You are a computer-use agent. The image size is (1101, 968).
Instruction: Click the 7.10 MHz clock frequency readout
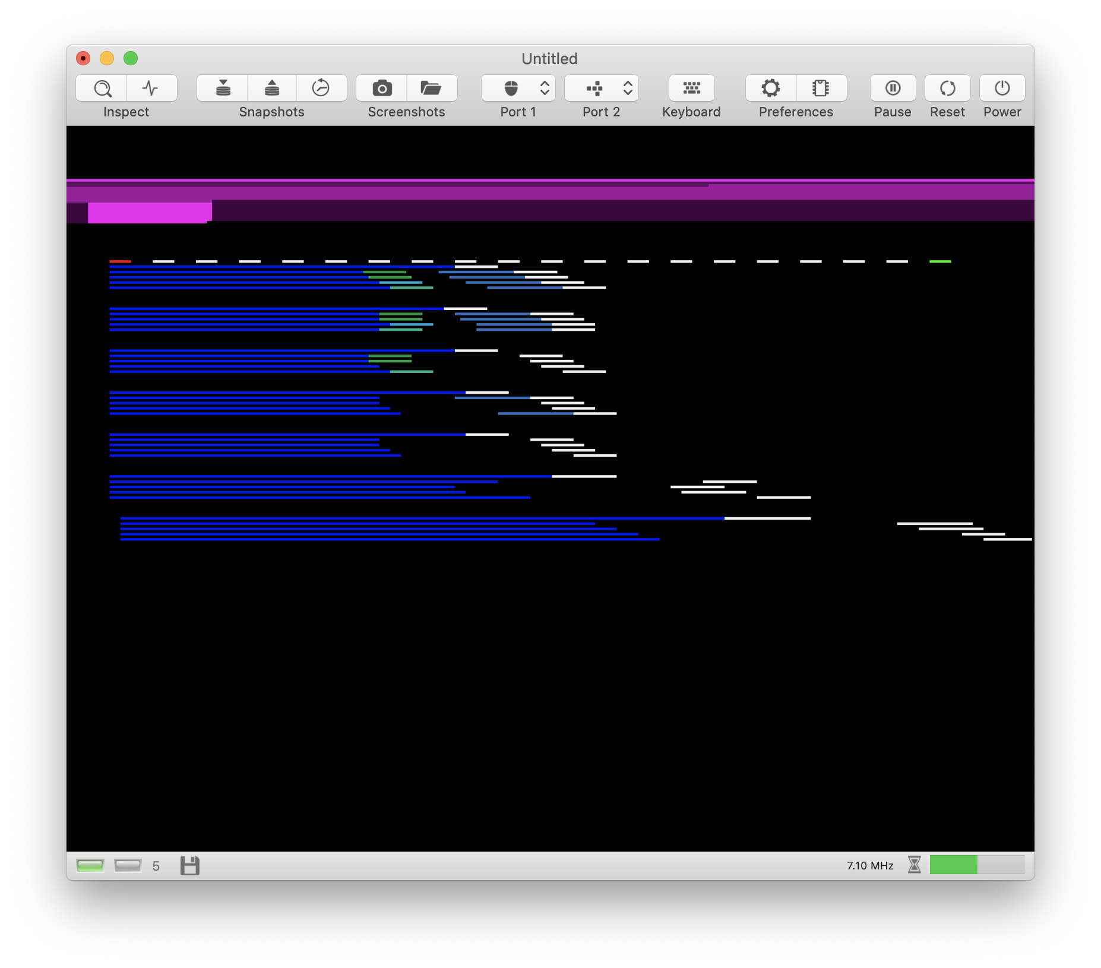870,866
